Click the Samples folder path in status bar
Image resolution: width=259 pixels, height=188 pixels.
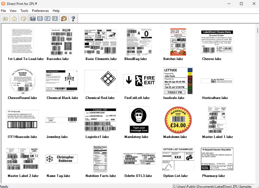pyautogui.click(x=212, y=186)
